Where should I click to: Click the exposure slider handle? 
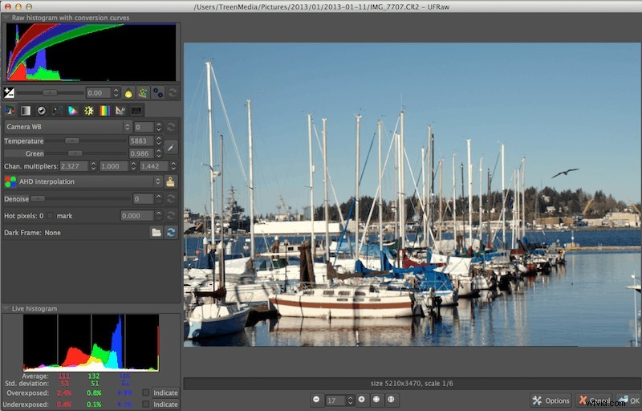pos(50,93)
